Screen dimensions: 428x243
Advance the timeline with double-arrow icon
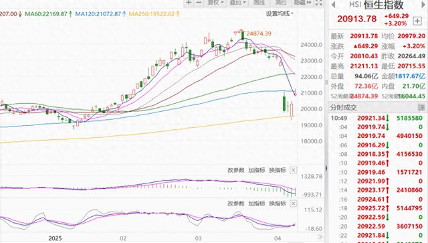[320, 237]
